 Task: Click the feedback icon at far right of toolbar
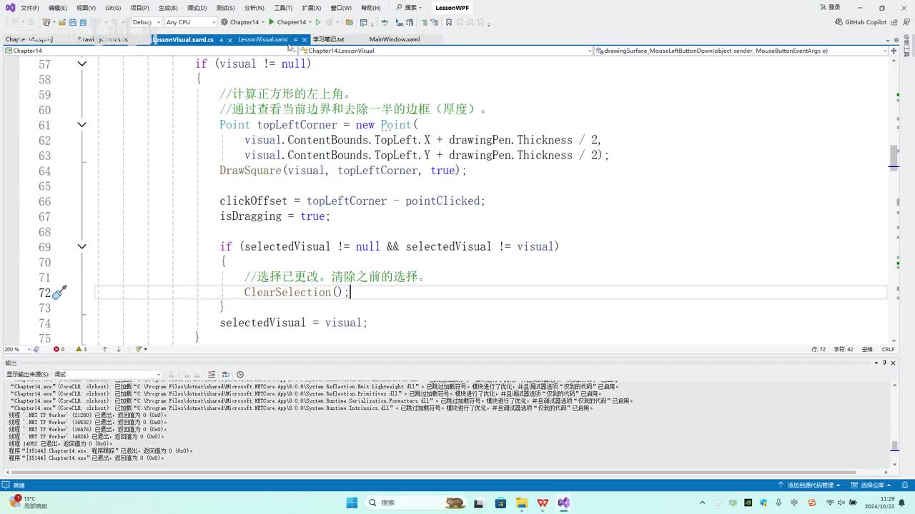[908, 22]
